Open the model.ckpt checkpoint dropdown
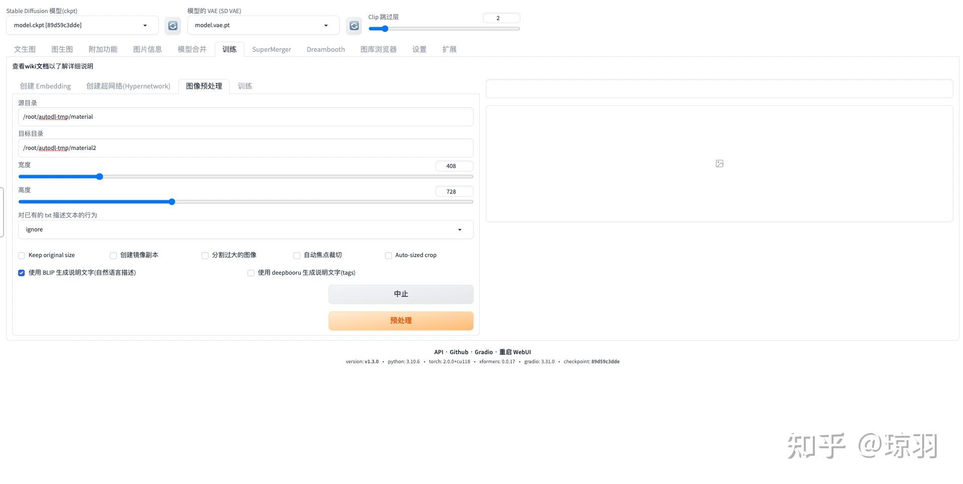 coord(82,25)
